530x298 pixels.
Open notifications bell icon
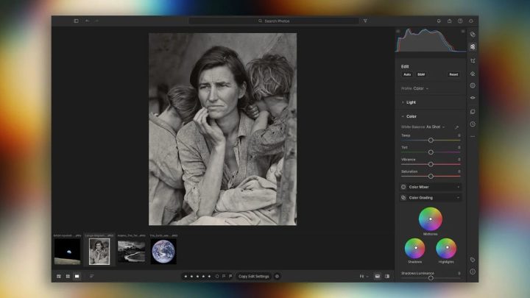pyautogui.click(x=439, y=21)
